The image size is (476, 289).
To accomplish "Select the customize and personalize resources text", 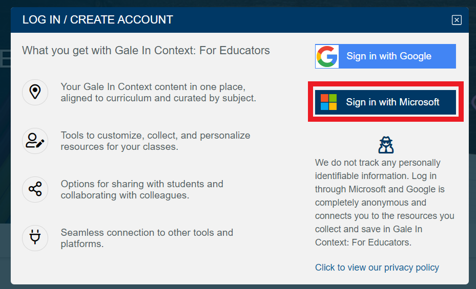I will click(x=155, y=141).
